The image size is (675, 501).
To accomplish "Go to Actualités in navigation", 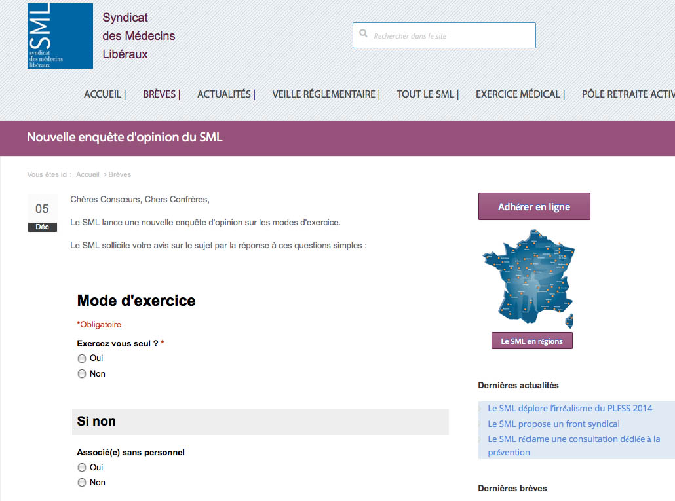I will [x=224, y=94].
